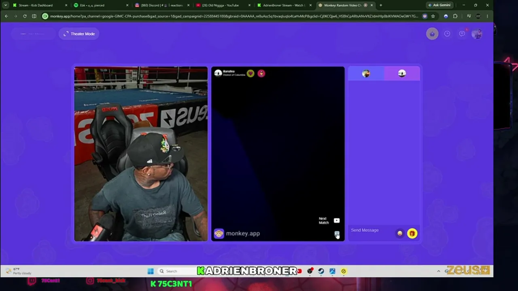Open match history clock icon
This screenshot has width=518, height=291.
coord(447,34)
